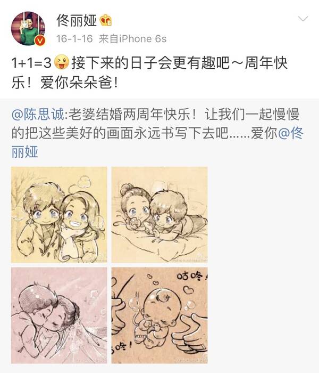Tap the orange verified V badge
Image resolution: width=319 pixels, height=373 pixels.
[x=40, y=40]
